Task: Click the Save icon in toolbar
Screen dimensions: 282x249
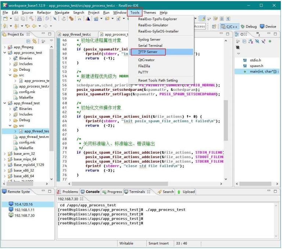Action: pyautogui.click(x=17, y=19)
